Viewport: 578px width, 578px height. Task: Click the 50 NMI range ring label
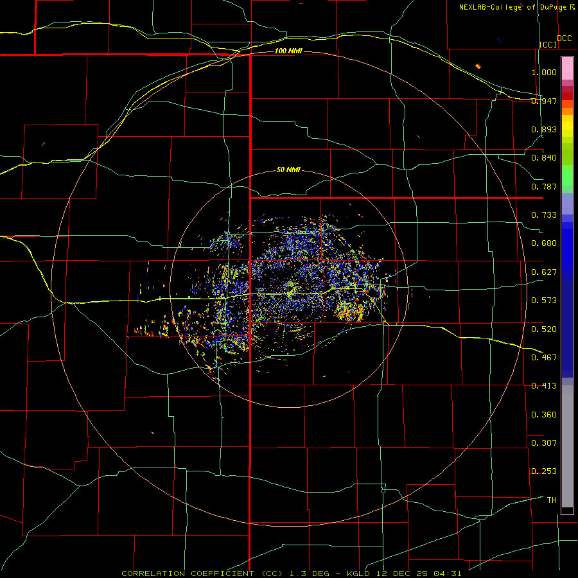[288, 170]
